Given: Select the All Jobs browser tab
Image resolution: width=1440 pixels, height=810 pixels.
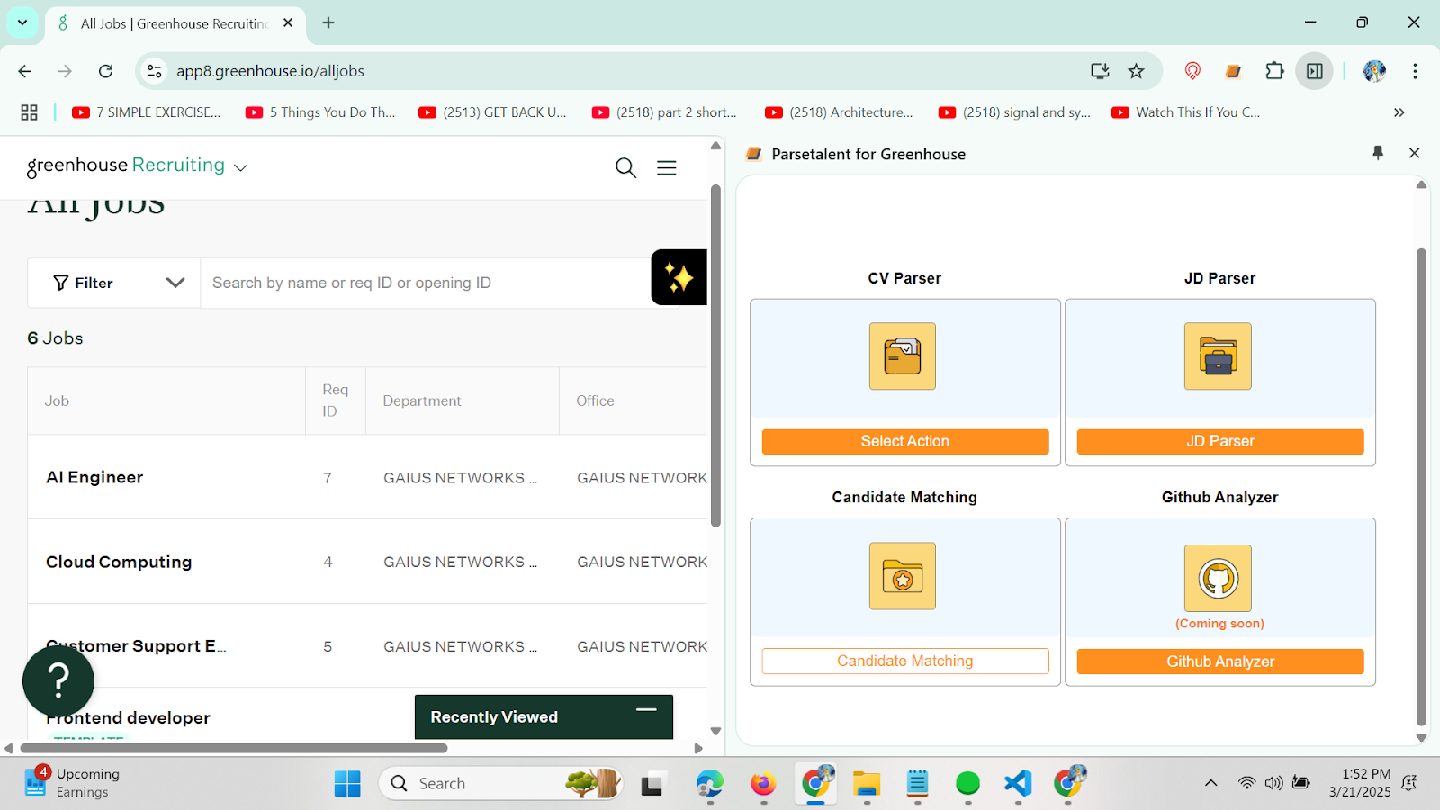Looking at the screenshot, I should [175, 23].
